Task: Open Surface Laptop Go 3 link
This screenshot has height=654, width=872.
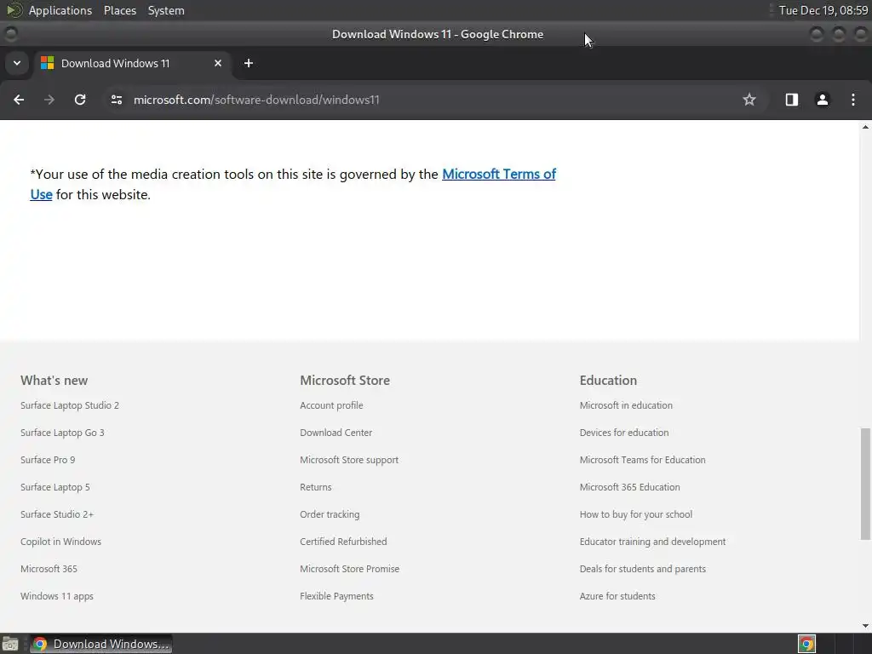Action: pos(62,433)
